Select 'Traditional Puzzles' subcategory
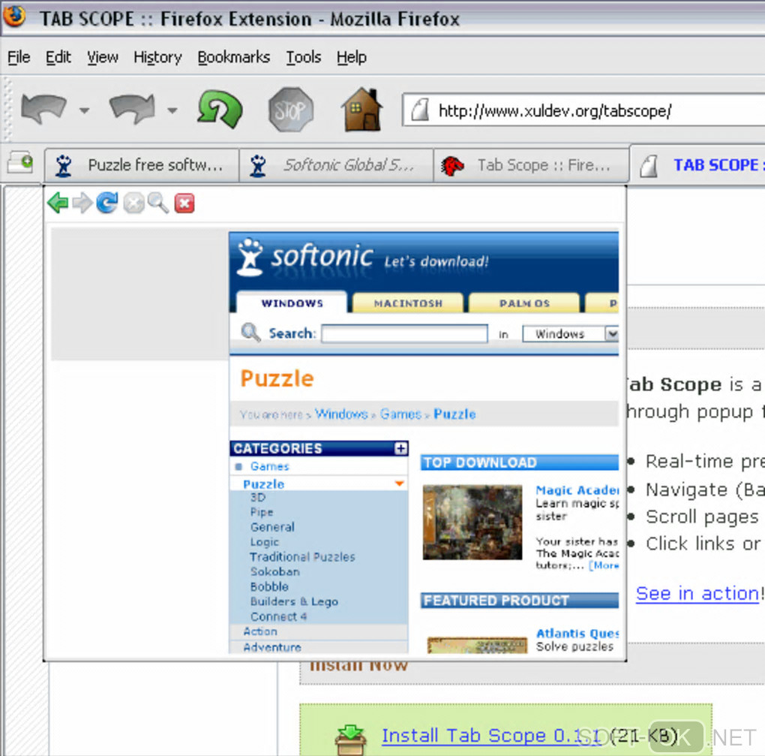Screen dimensions: 765x756 [302, 557]
